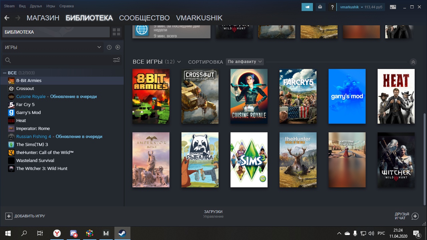The height and width of the screenshot is (240, 427).
Task: Click ДОБАВИТЬ ИГРУ button
Action: [x=25, y=216]
